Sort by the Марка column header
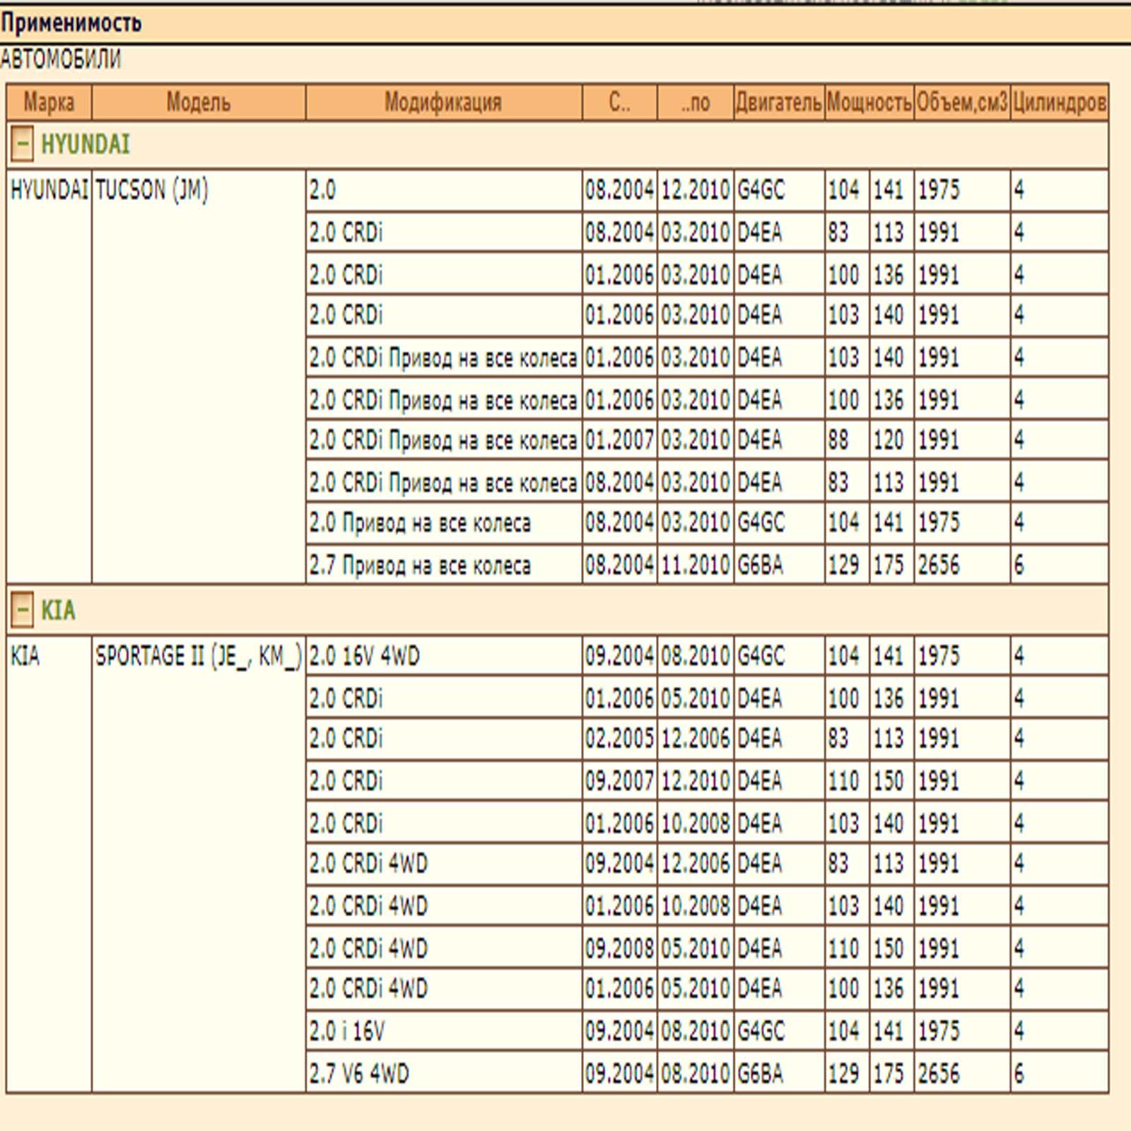This screenshot has height=1131, width=1131. point(49,102)
